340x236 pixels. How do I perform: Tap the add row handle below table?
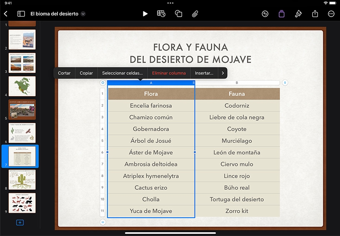point(103,222)
